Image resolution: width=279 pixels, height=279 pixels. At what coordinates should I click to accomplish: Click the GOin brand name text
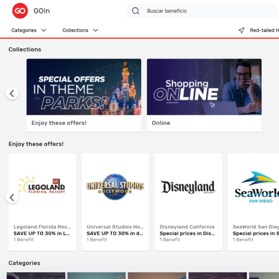[x=42, y=11]
